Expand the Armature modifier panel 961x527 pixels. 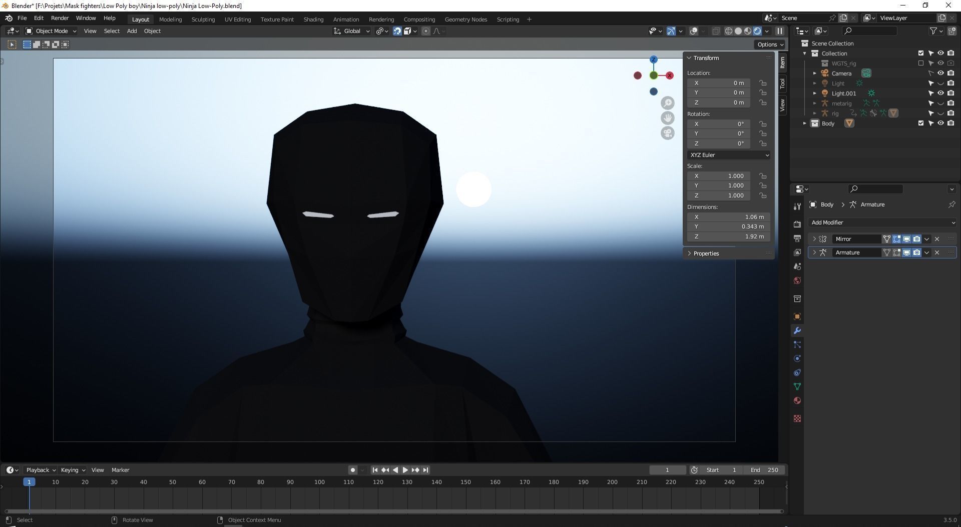(814, 252)
